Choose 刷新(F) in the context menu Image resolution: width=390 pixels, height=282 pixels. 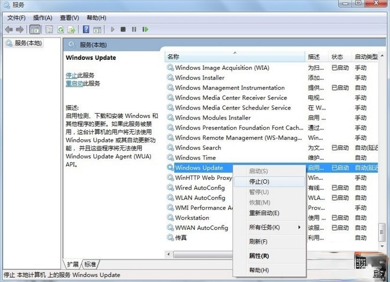coord(269,242)
